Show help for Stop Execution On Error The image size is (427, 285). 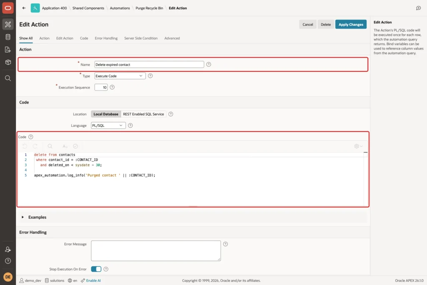pos(106,269)
